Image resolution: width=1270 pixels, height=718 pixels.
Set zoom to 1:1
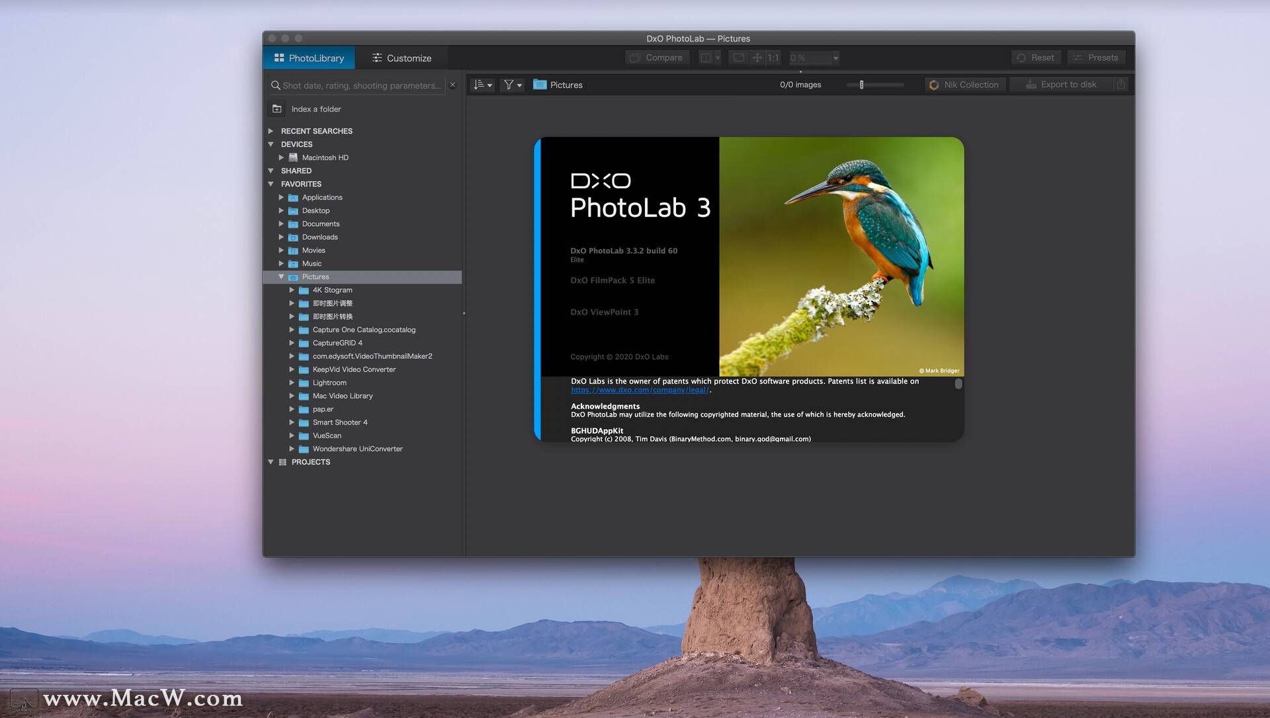(773, 58)
